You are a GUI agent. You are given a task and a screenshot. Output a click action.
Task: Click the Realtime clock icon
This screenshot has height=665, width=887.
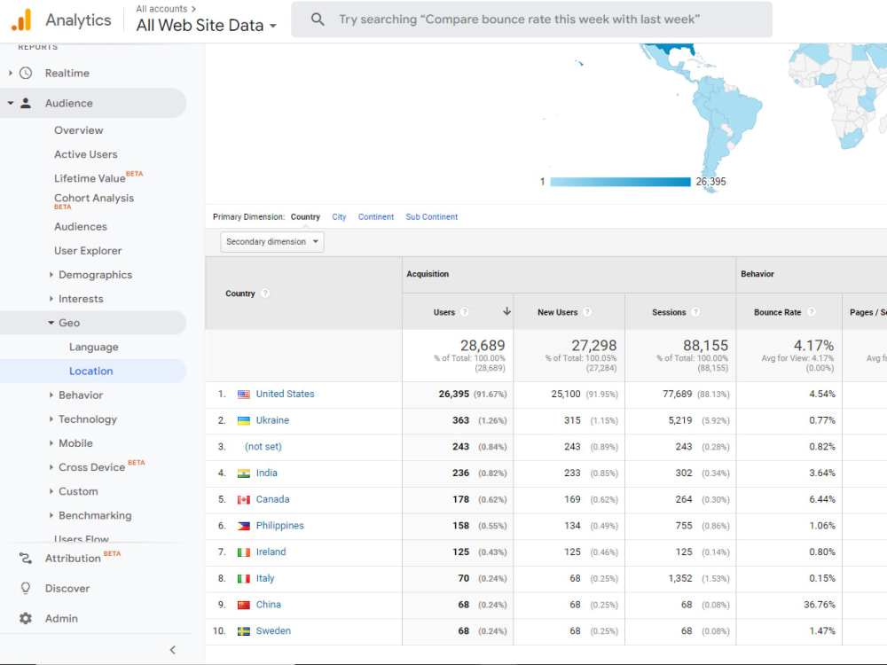pyautogui.click(x=26, y=73)
